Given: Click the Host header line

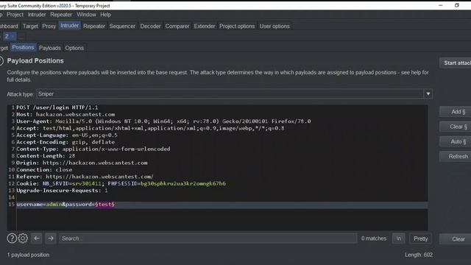Looking at the screenshot, I should pos(65,115).
